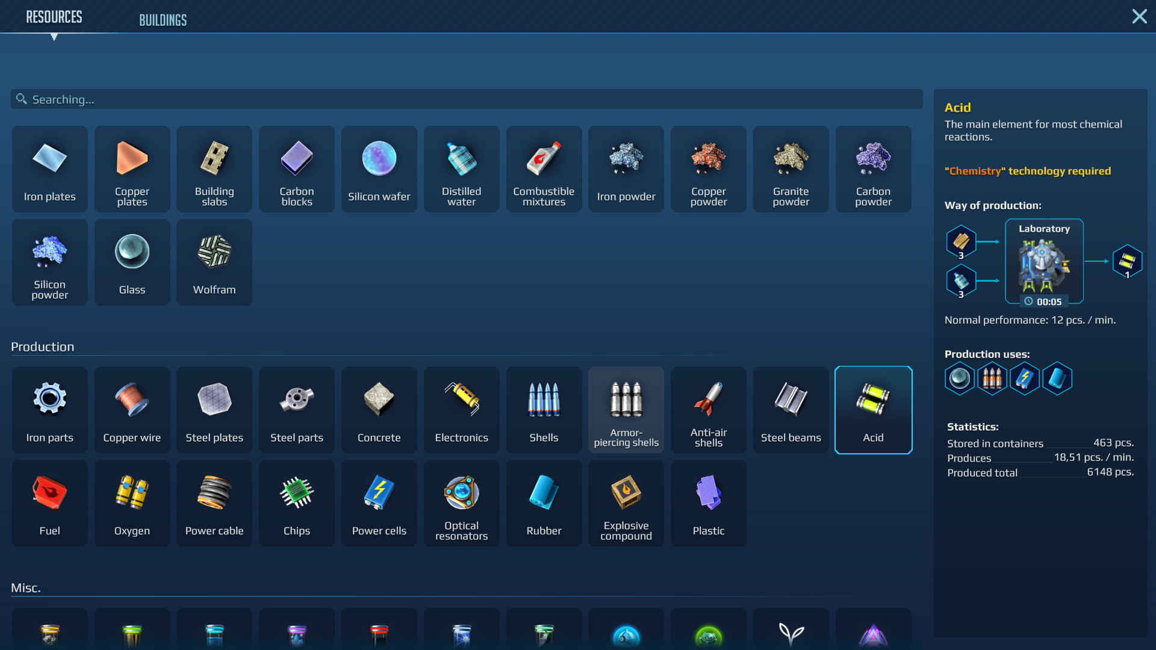Select the Glass resource
1156x650 pixels.
point(132,262)
